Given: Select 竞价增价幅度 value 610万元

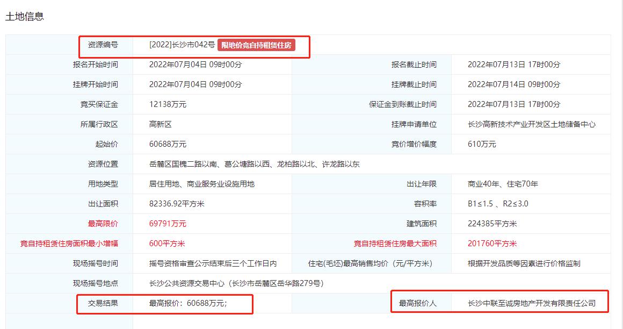Looking at the screenshot, I should pos(482,144).
